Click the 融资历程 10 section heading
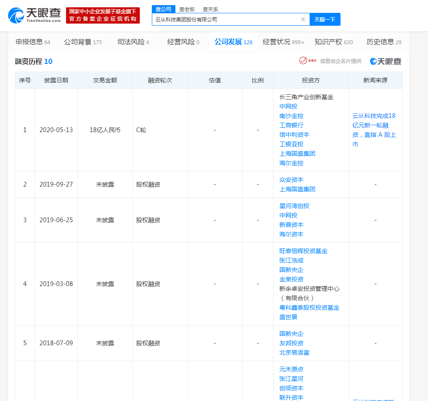 (x=33, y=61)
